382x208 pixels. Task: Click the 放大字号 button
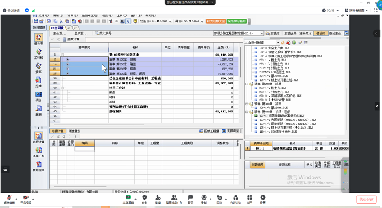[103, 33]
